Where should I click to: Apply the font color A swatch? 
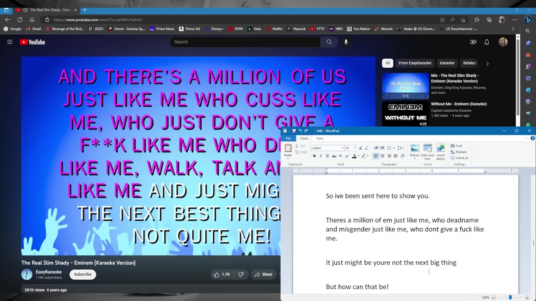point(354,156)
